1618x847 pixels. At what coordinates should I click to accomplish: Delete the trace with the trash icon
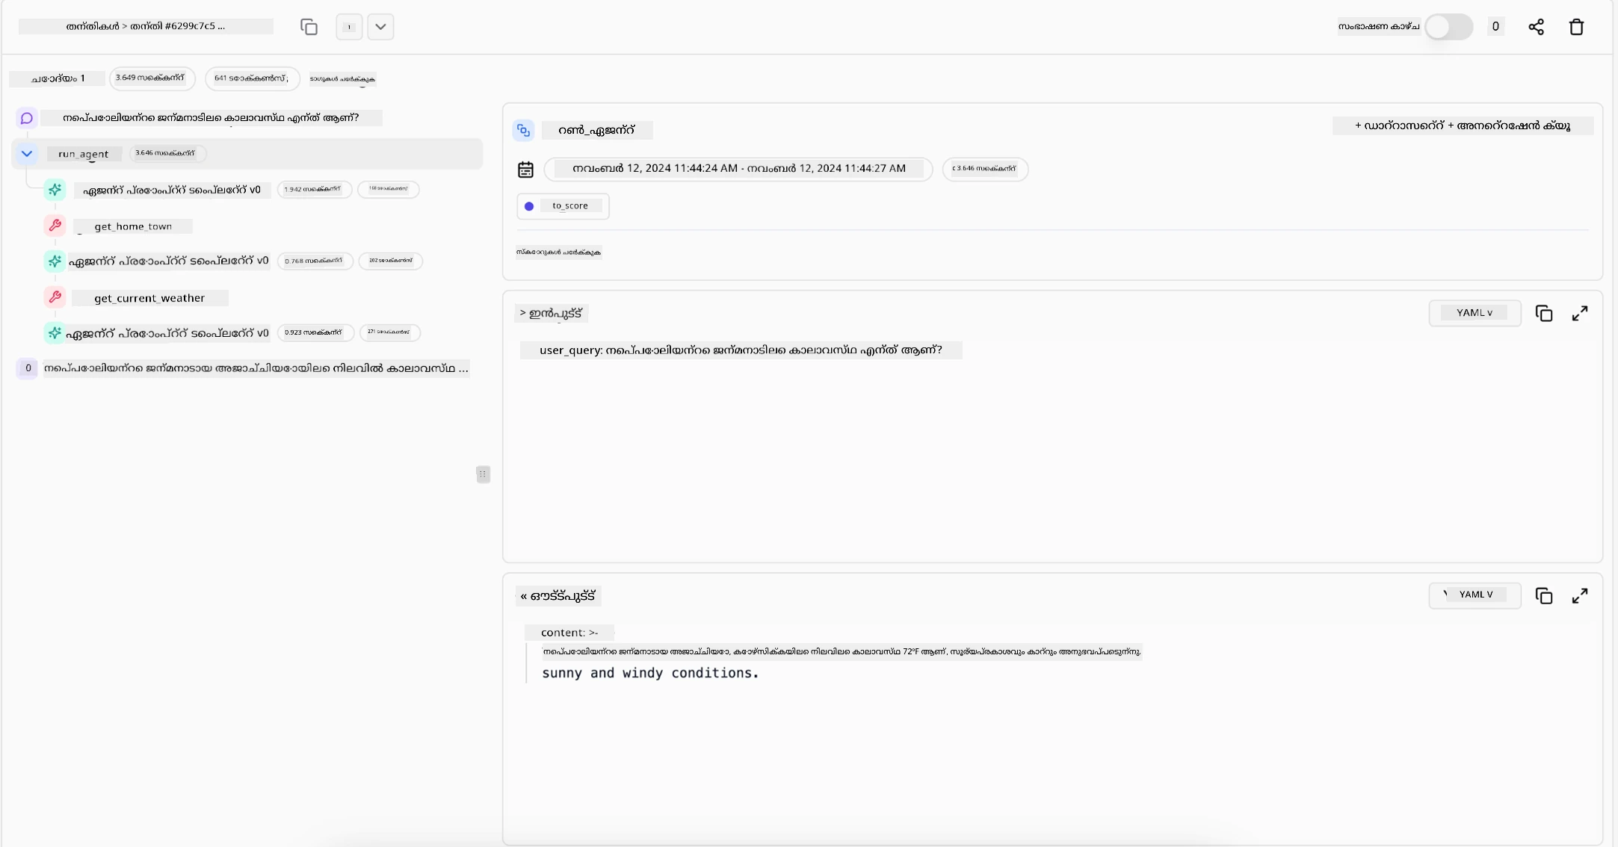click(x=1576, y=27)
